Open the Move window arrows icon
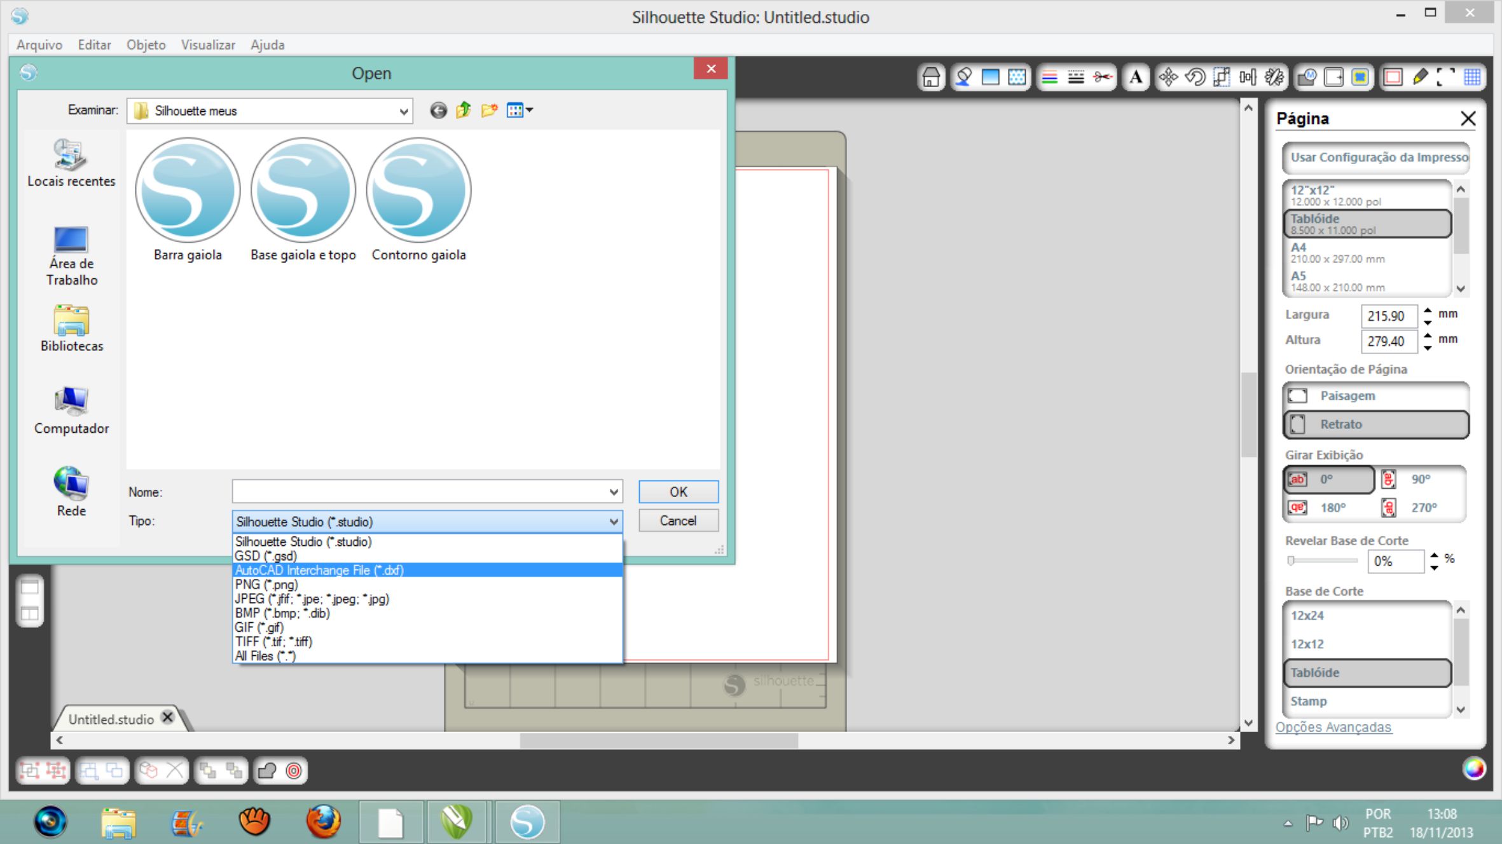The height and width of the screenshot is (844, 1502). [1168, 78]
